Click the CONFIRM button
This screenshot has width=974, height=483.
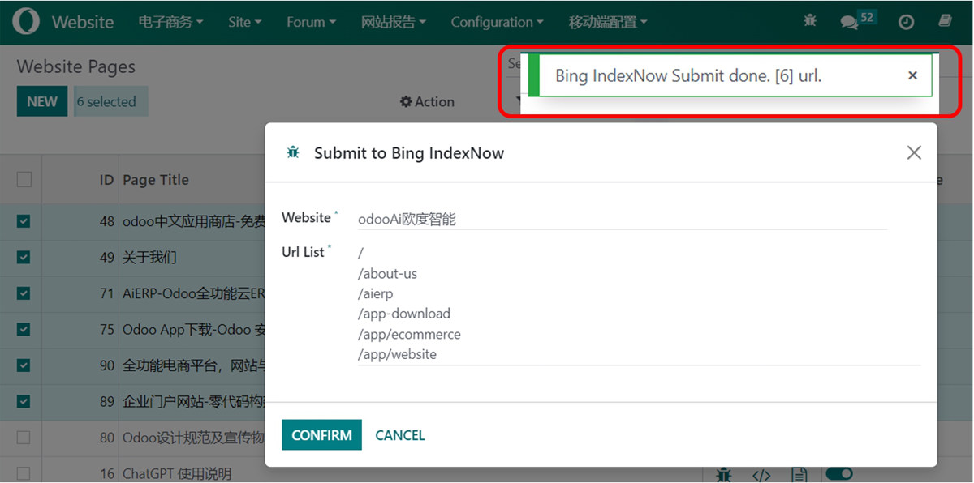click(321, 435)
